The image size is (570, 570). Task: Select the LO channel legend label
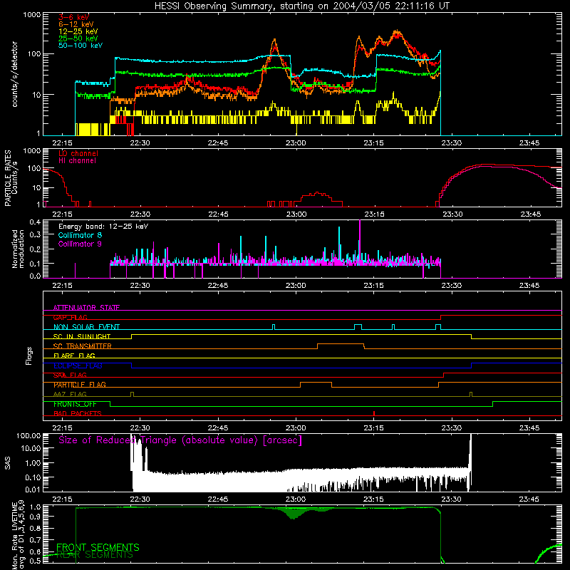[x=78, y=153]
